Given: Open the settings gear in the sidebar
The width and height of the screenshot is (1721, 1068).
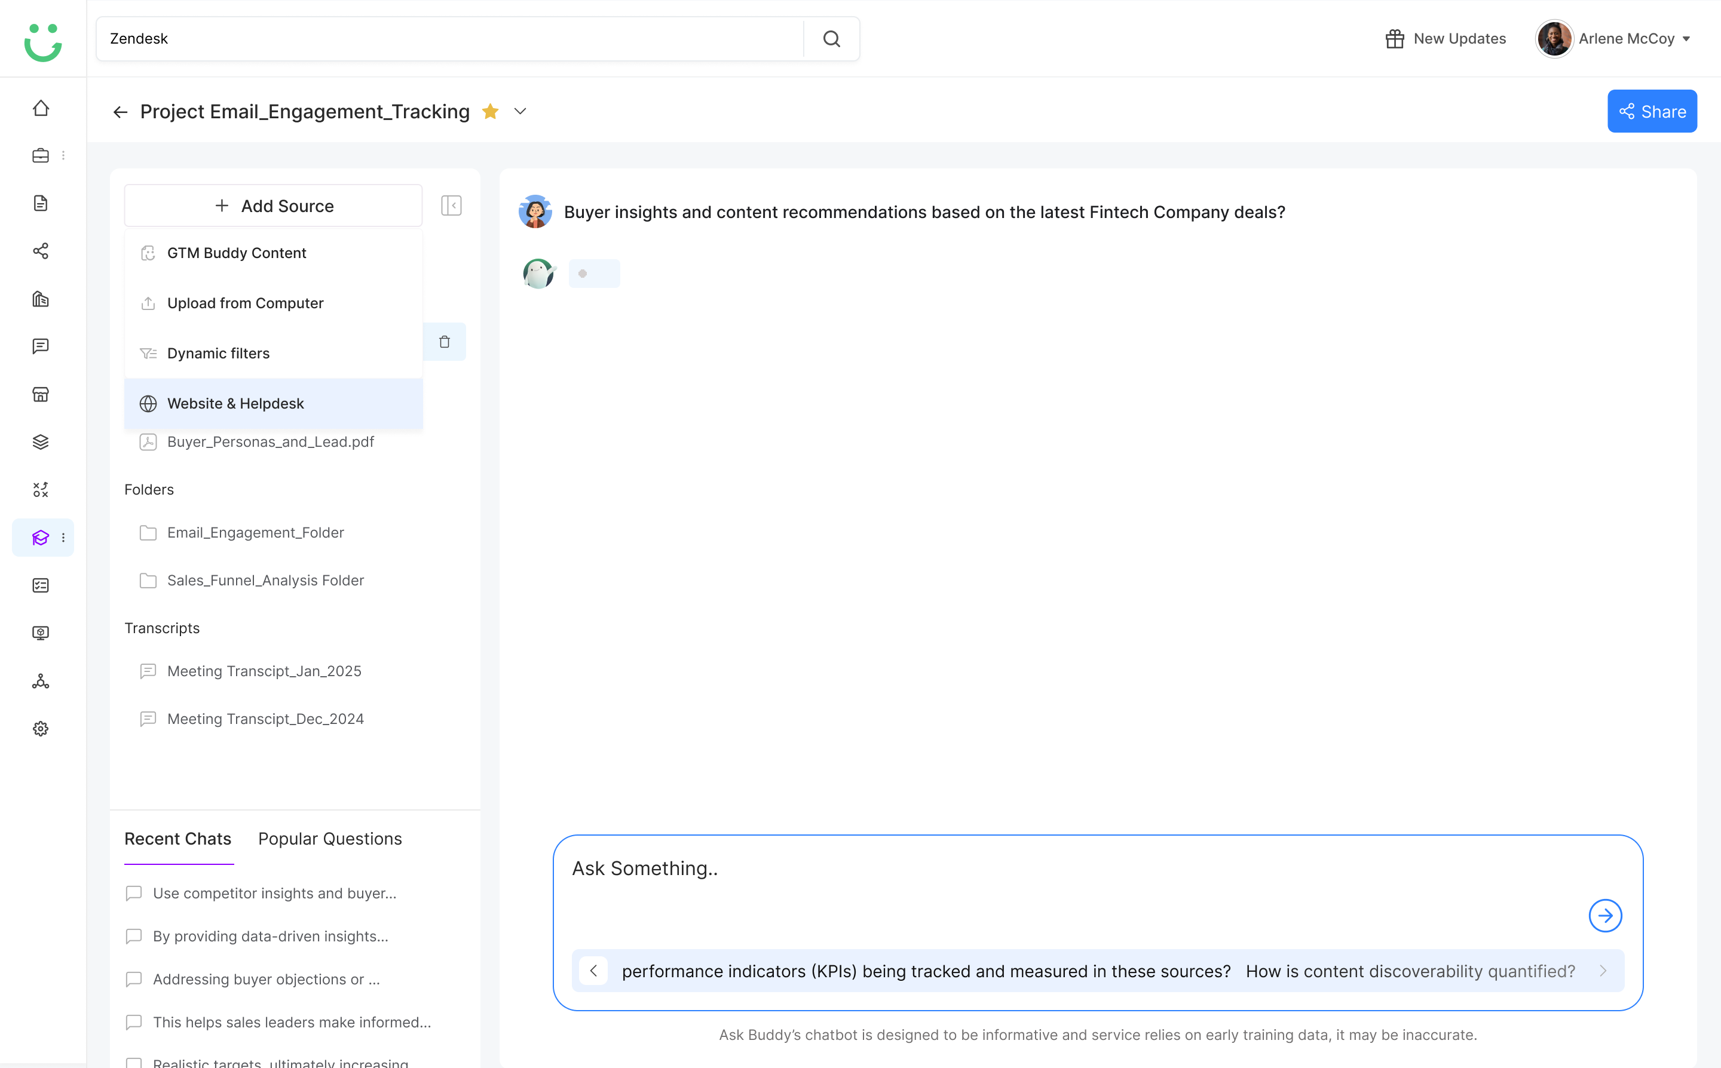Looking at the screenshot, I should pyautogui.click(x=41, y=729).
